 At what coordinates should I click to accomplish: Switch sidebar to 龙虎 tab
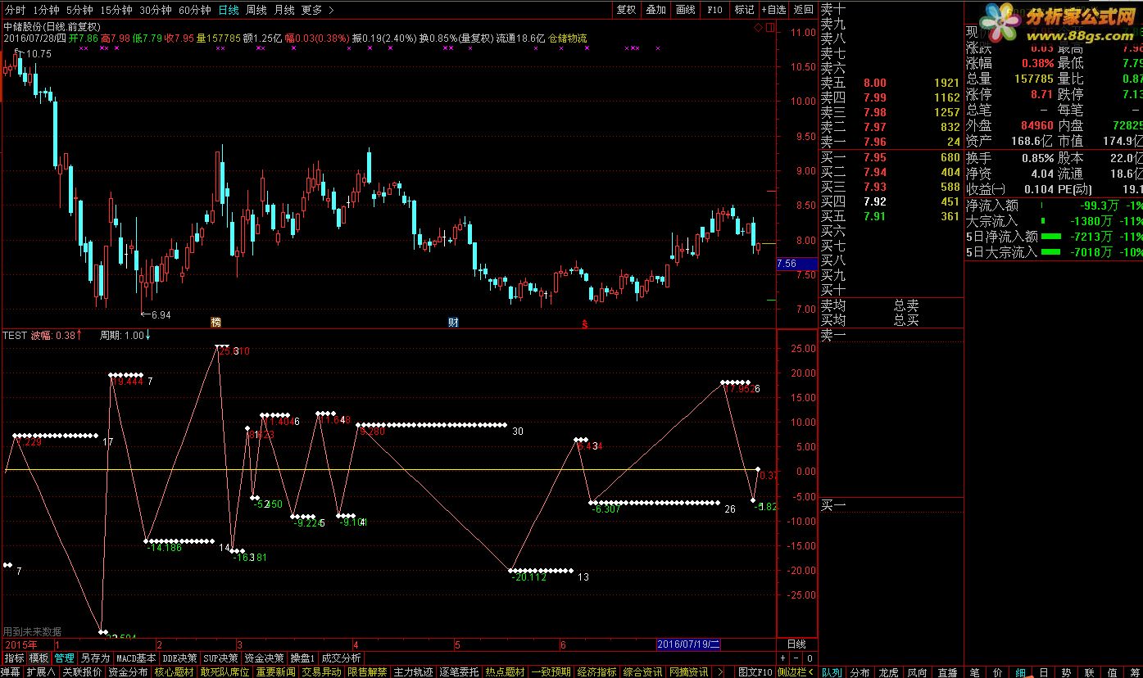(888, 671)
